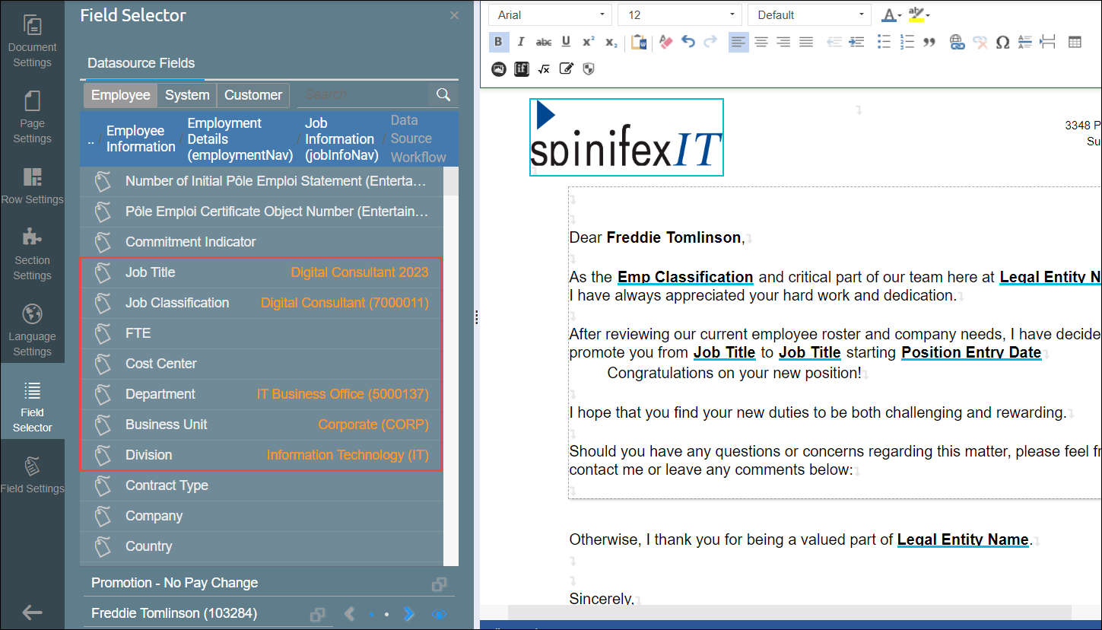Open Language Settings in sidebar
The image size is (1102, 630).
click(x=32, y=329)
